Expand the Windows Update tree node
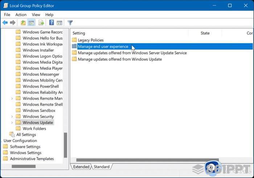The width and height of the screenshot is (254, 178). (12, 123)
